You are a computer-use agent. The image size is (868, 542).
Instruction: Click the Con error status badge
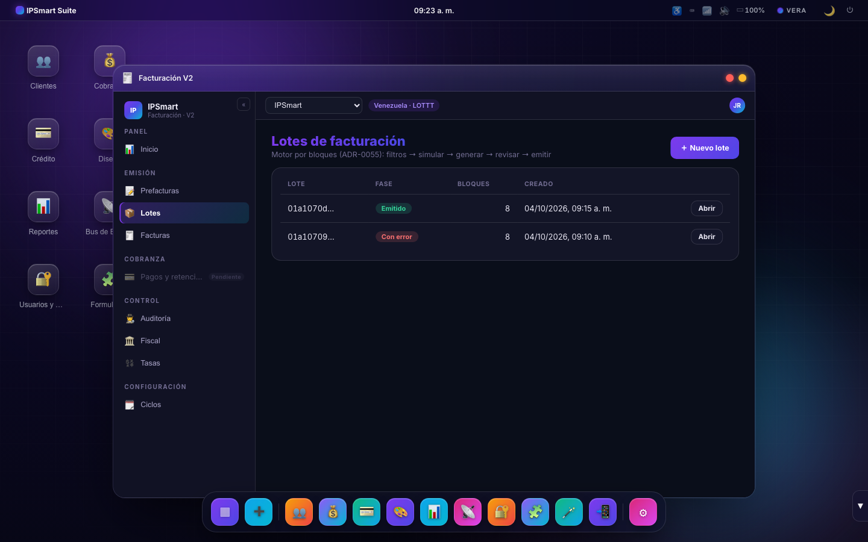pos(397,237)
